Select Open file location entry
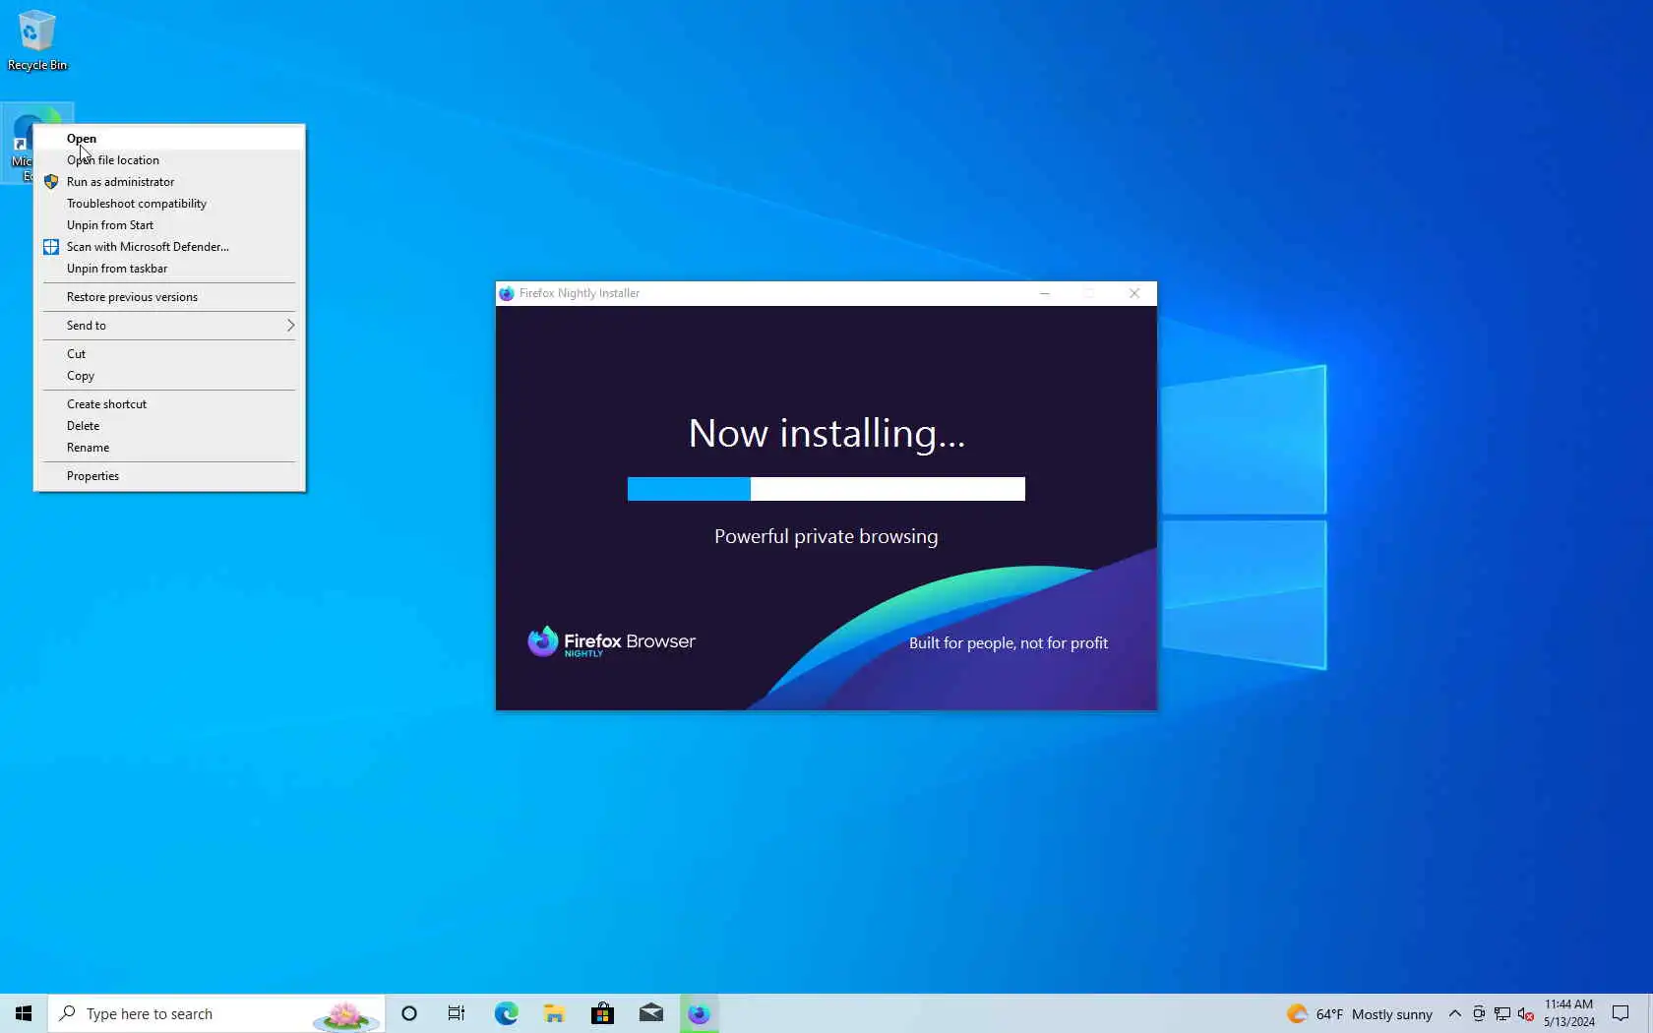 click(169, 160)
